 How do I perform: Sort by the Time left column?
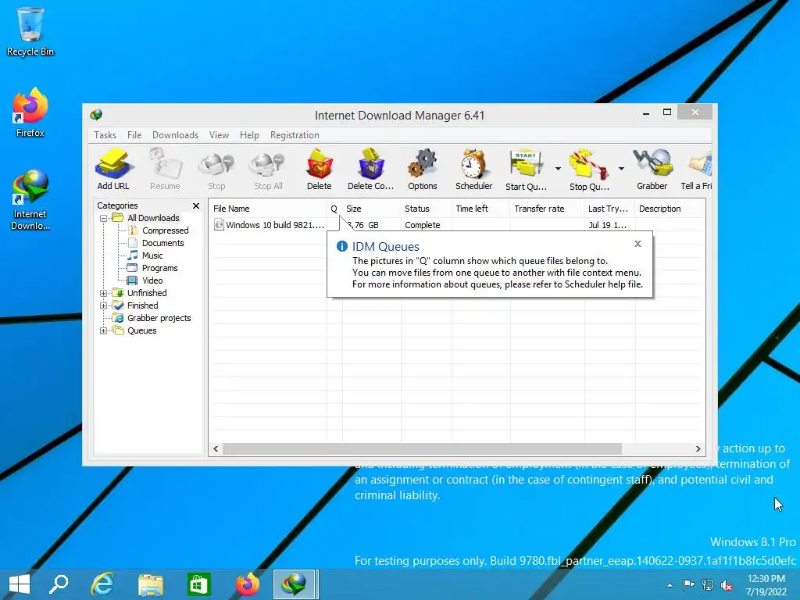click(480, 209)
